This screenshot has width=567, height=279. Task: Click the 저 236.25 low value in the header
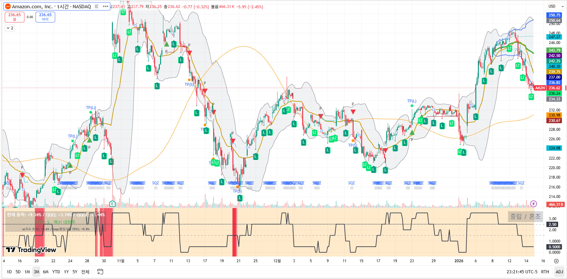153,7
